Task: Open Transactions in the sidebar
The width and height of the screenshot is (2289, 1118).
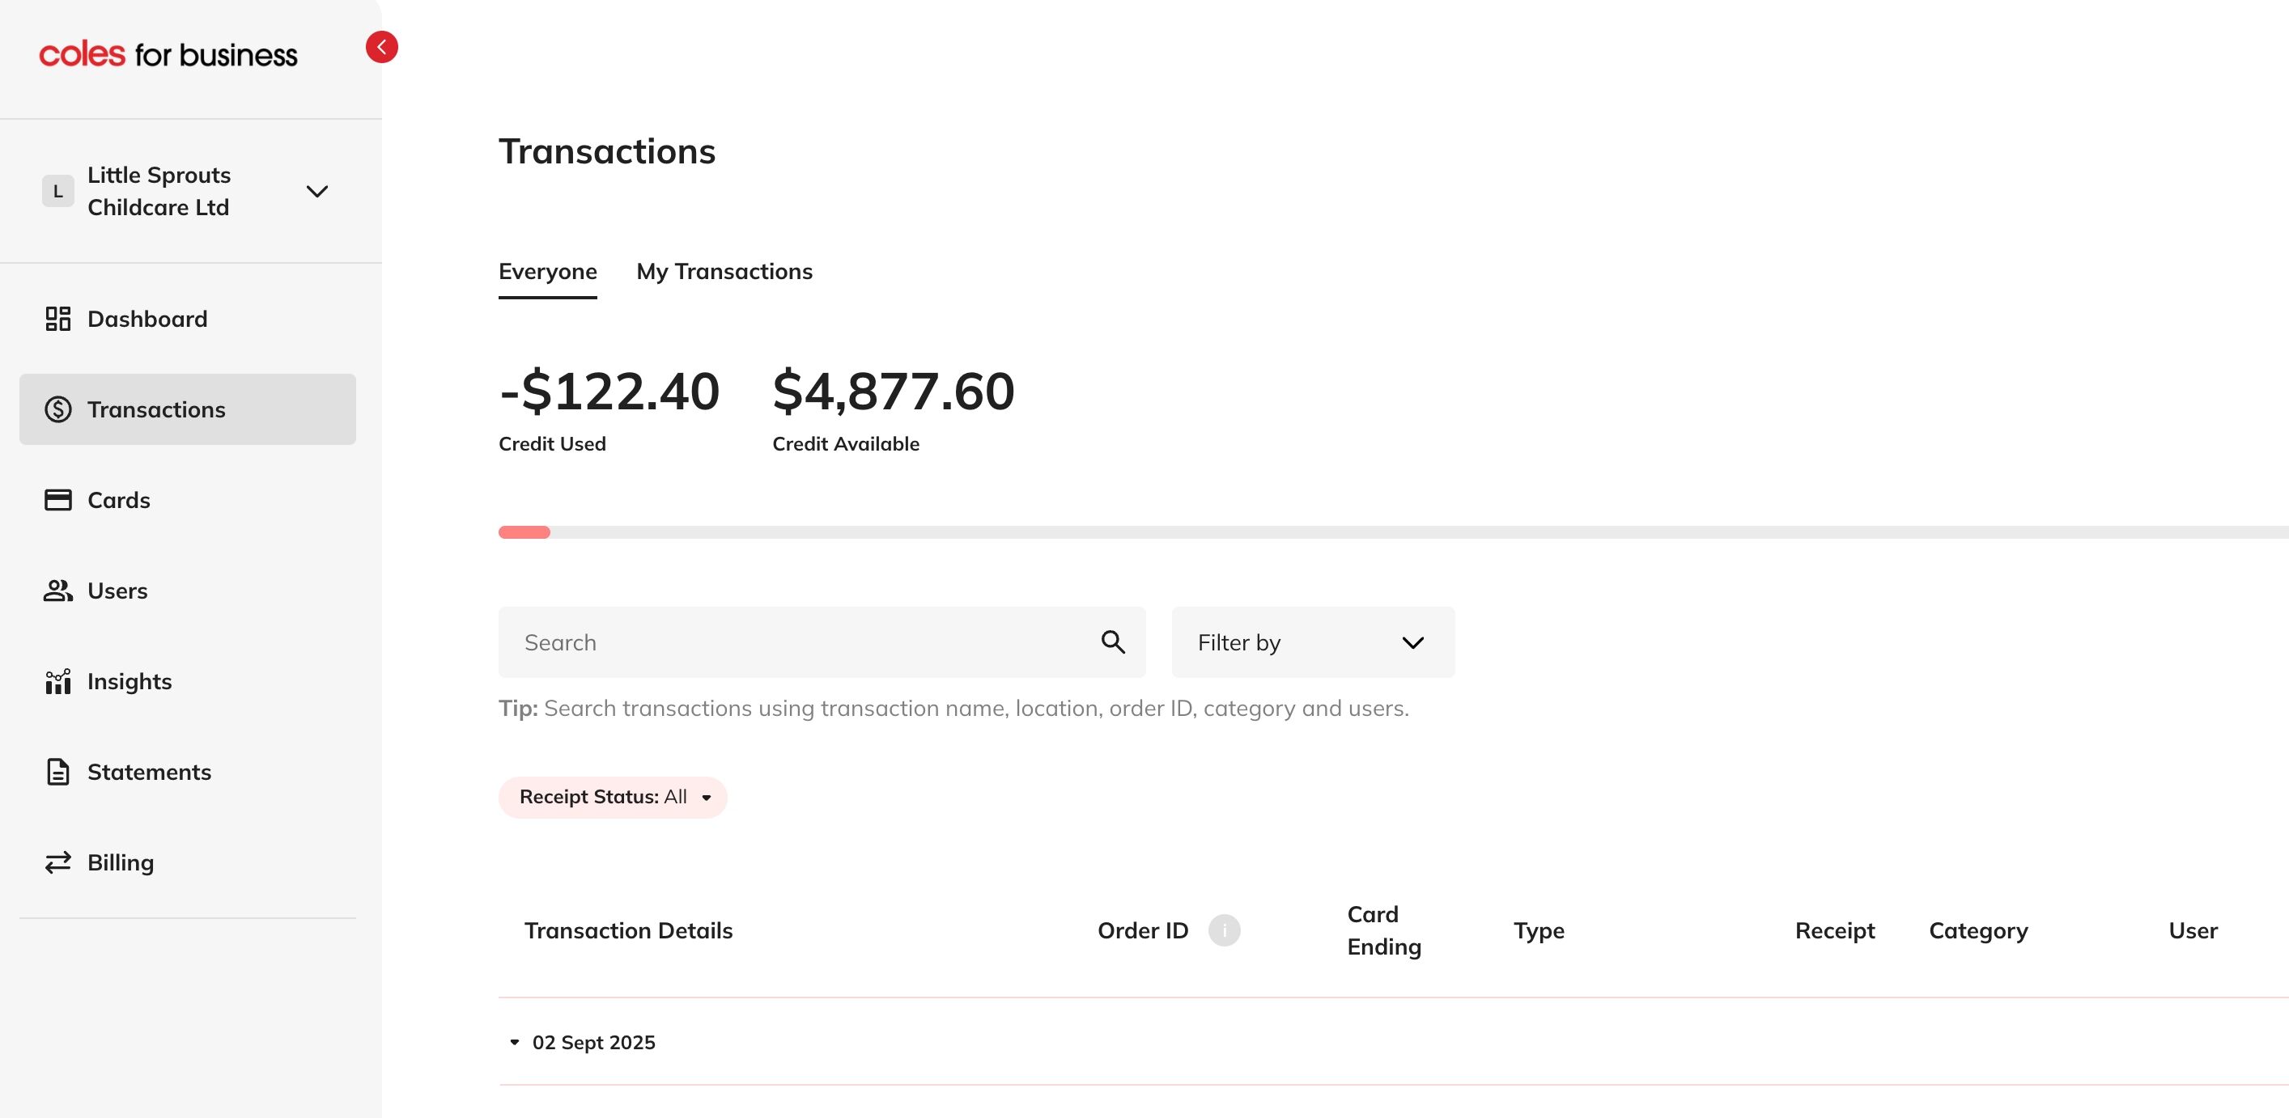Action: tap(188, 409)
